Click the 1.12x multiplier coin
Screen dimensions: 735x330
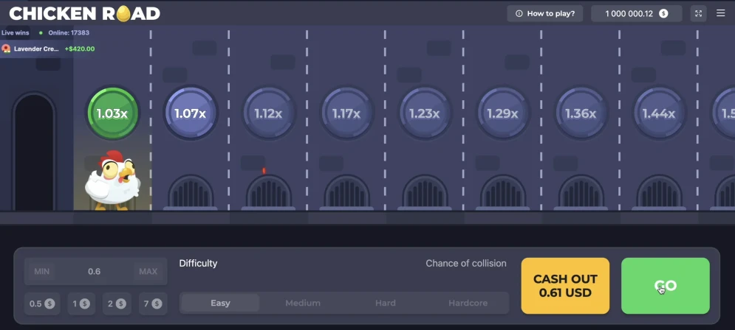[268, 113]
